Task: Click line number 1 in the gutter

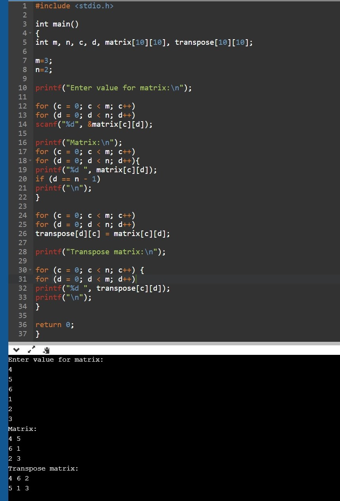Action: point(25,6)
